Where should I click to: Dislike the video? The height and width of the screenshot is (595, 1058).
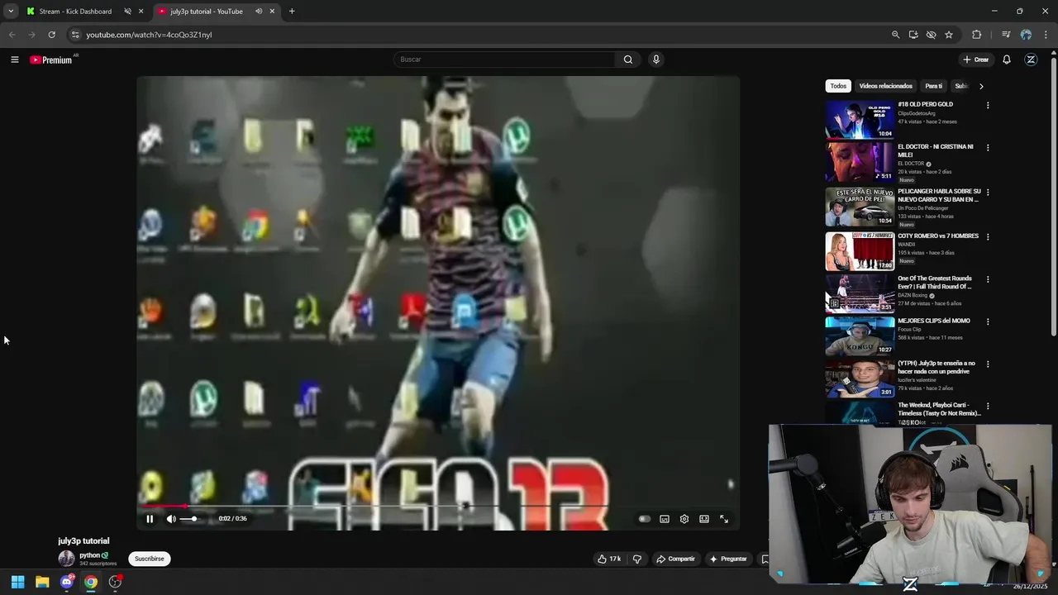tap(636, 559)
